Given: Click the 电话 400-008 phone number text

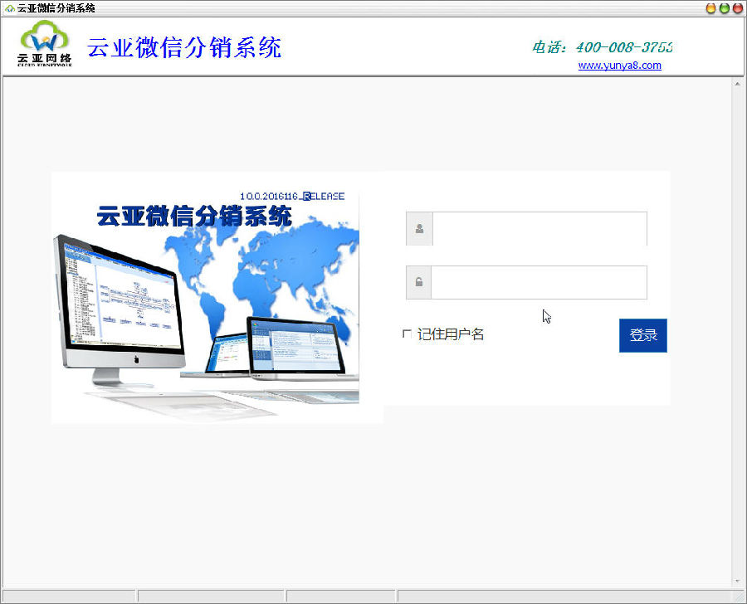Looking at the screenshot, I should click(602, 47).
